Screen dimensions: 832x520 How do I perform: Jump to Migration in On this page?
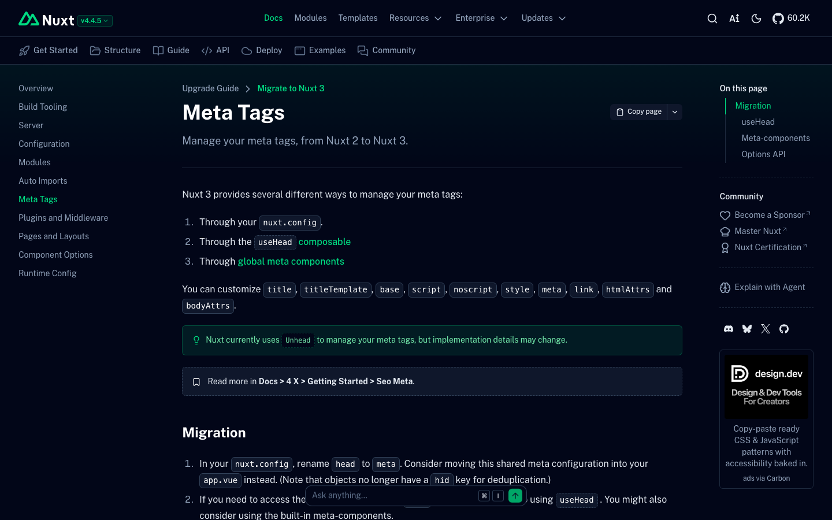[753, 106]
